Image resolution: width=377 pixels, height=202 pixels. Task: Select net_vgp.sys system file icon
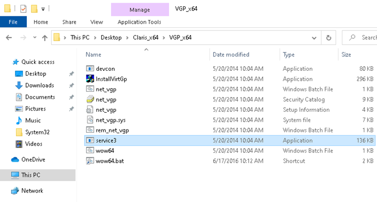(x=90, y=120)
